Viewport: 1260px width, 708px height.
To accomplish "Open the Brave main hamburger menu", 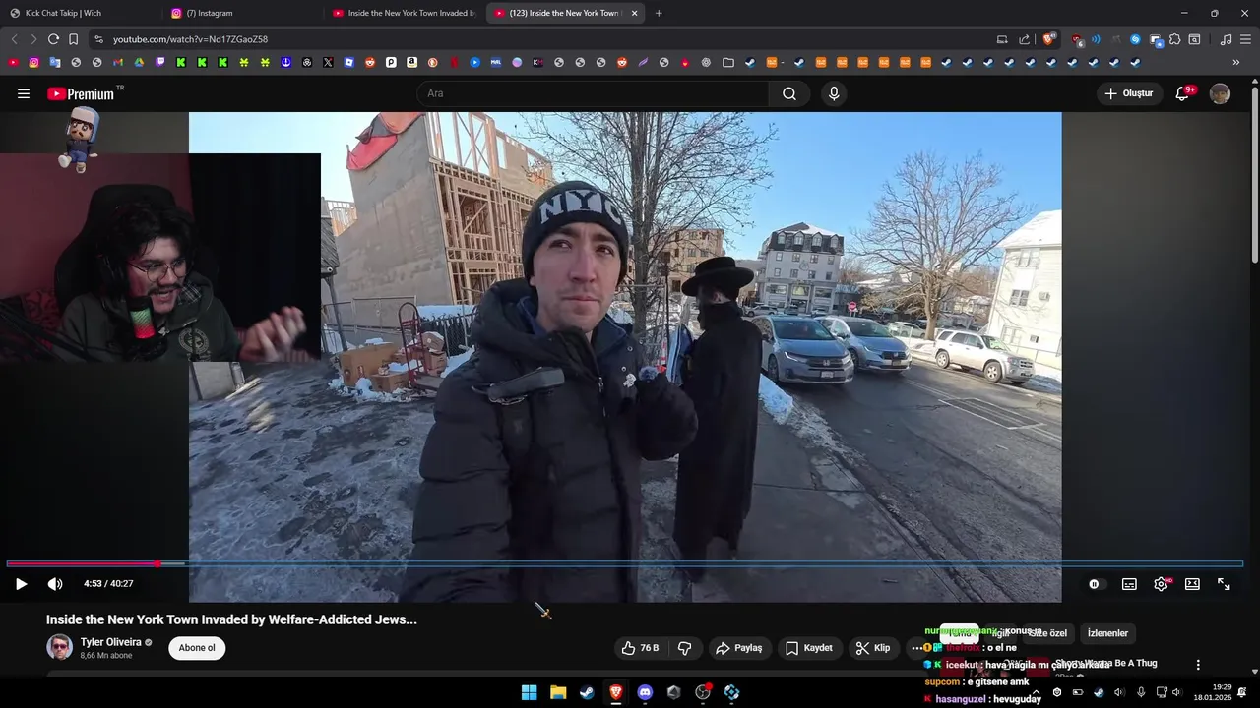I will tap(1246, 39).
